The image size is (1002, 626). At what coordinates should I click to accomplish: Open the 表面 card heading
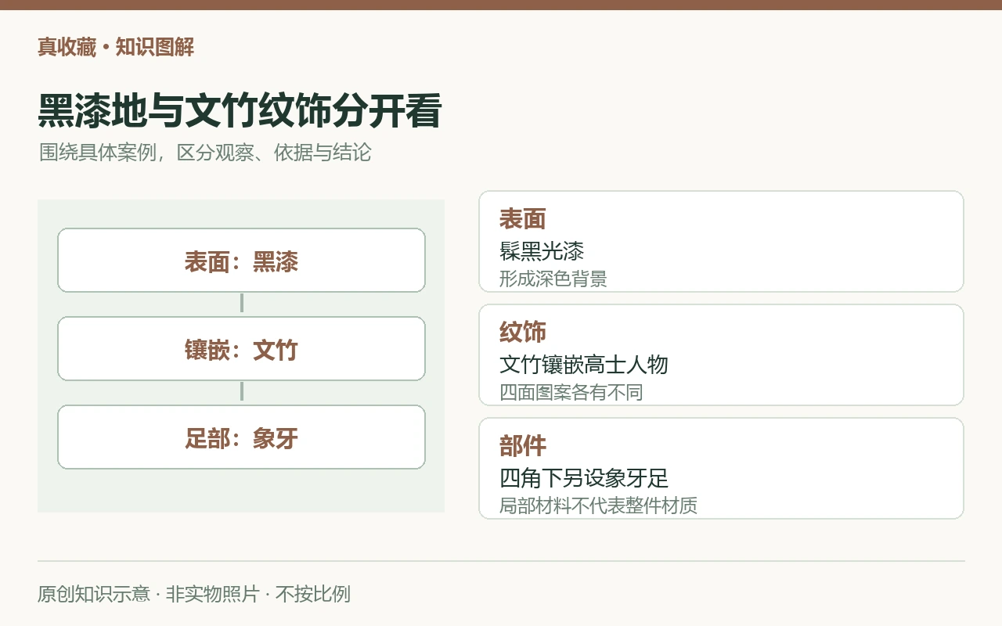point(522,218)
